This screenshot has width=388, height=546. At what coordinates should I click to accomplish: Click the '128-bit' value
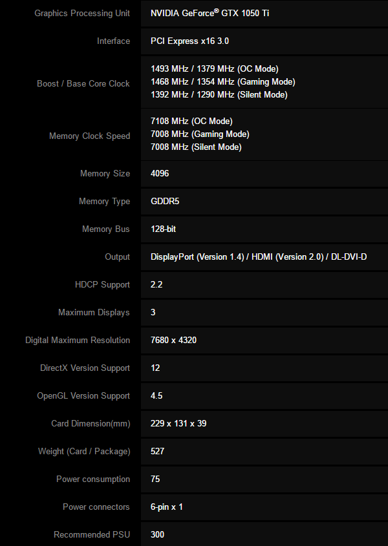163,229
